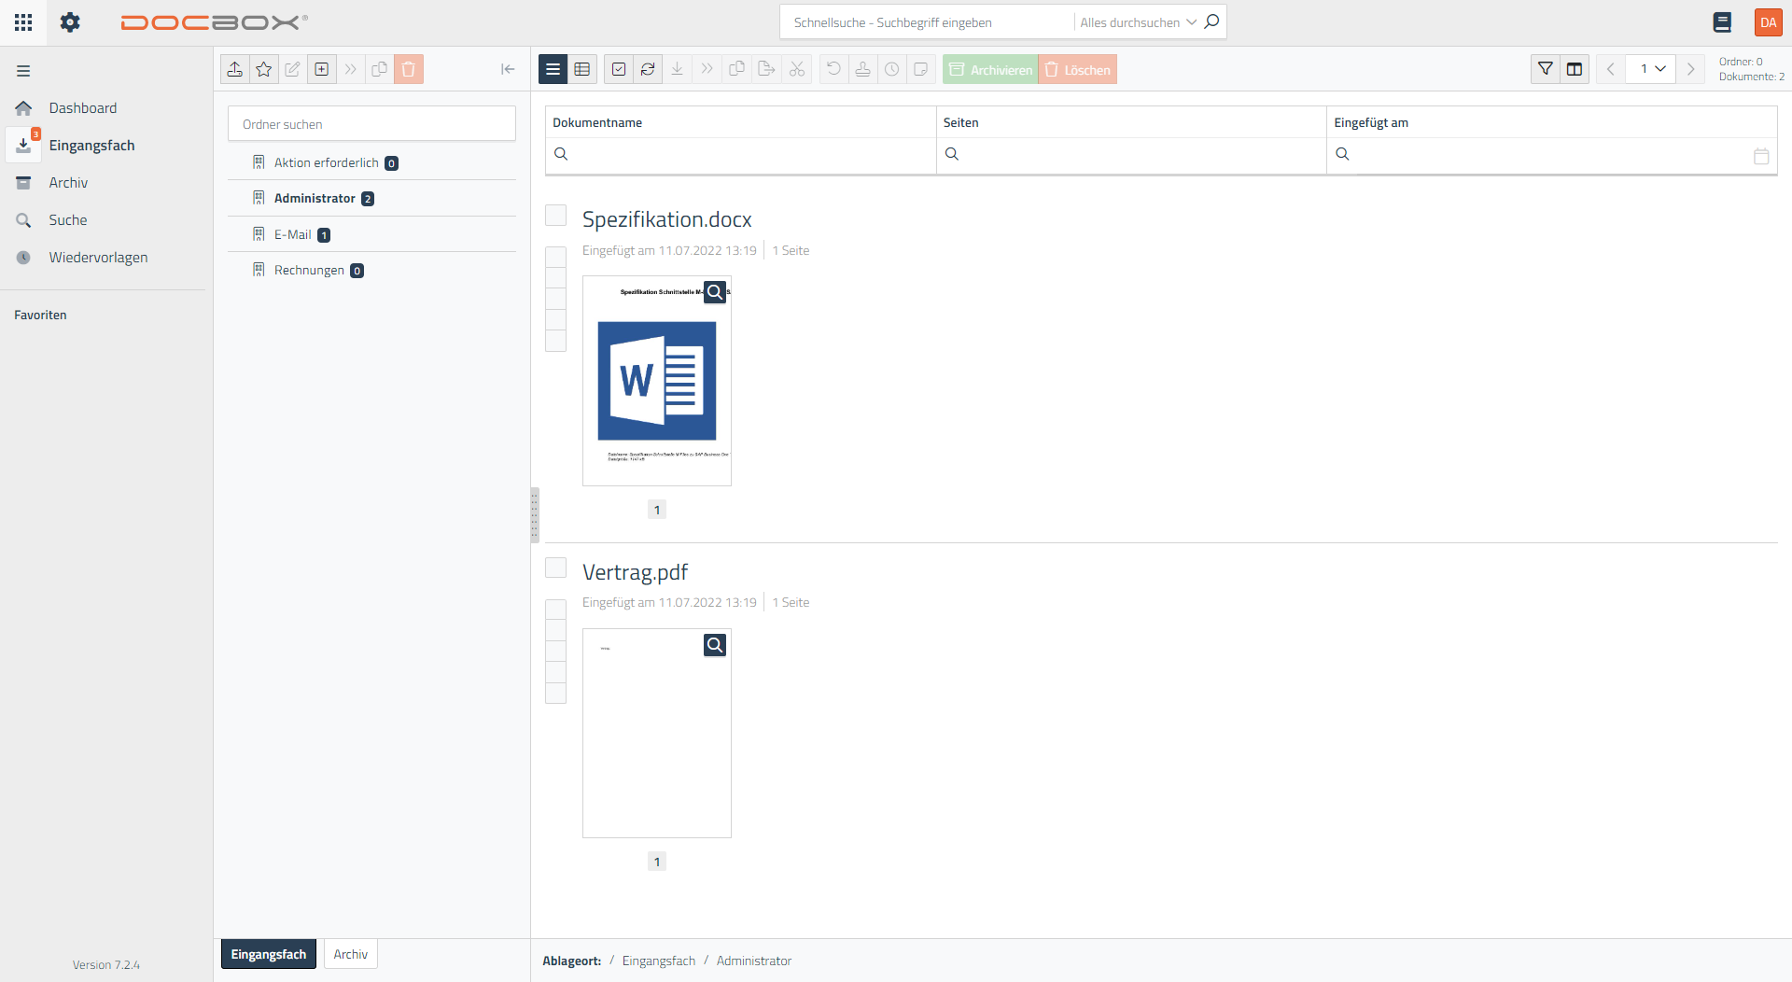
Task: Select the E-Mail folder
Action: pos(292,234)
